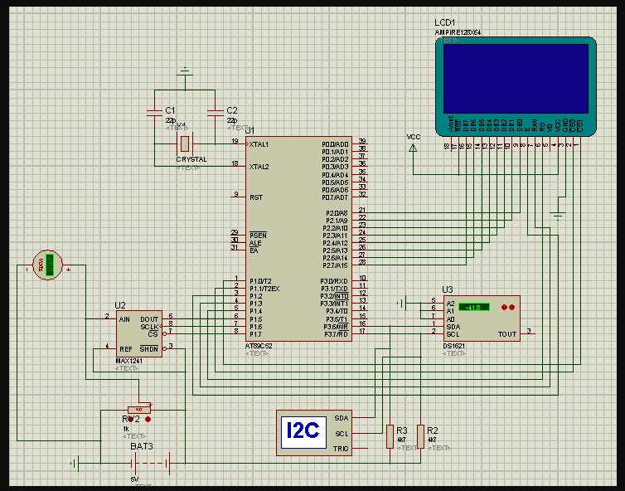Screen dimensions: 625x491
Task: Click the left red adjust dot under RV2
Action: 130,419
